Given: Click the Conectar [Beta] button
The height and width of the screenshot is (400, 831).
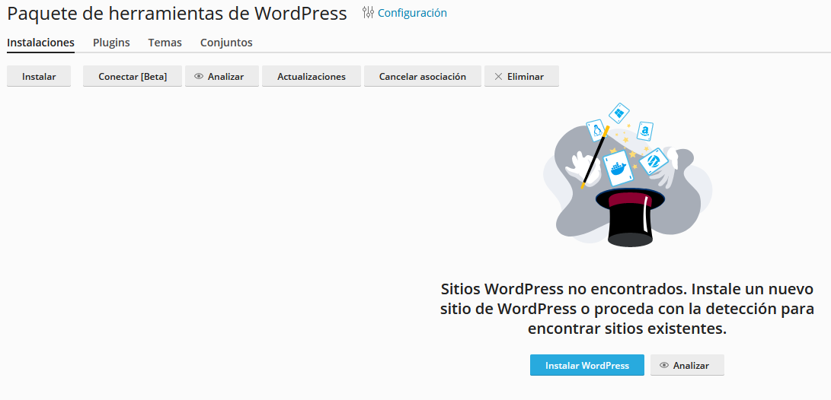Looking at the screenshot, I should [x=133, y=76].
